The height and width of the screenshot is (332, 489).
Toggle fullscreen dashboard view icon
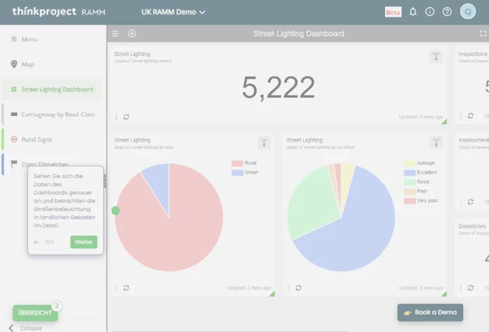pos(483,33)
